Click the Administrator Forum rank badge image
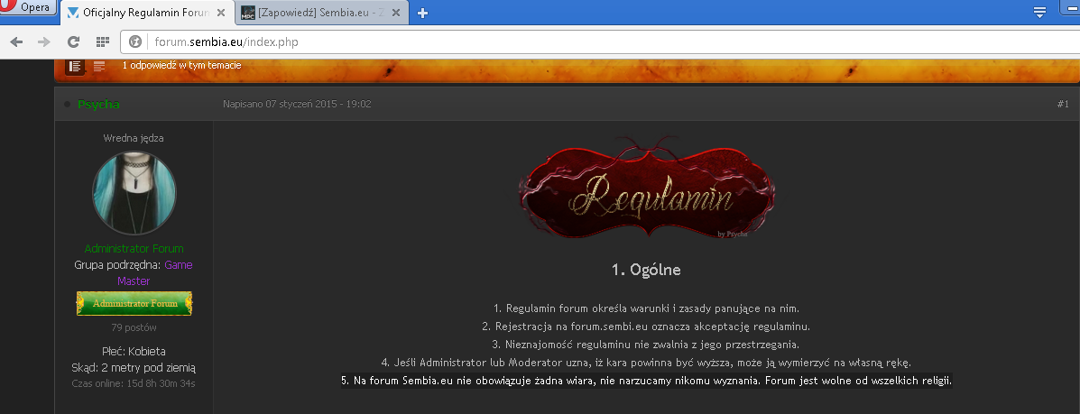1080x414 pixels. [134, 303]
